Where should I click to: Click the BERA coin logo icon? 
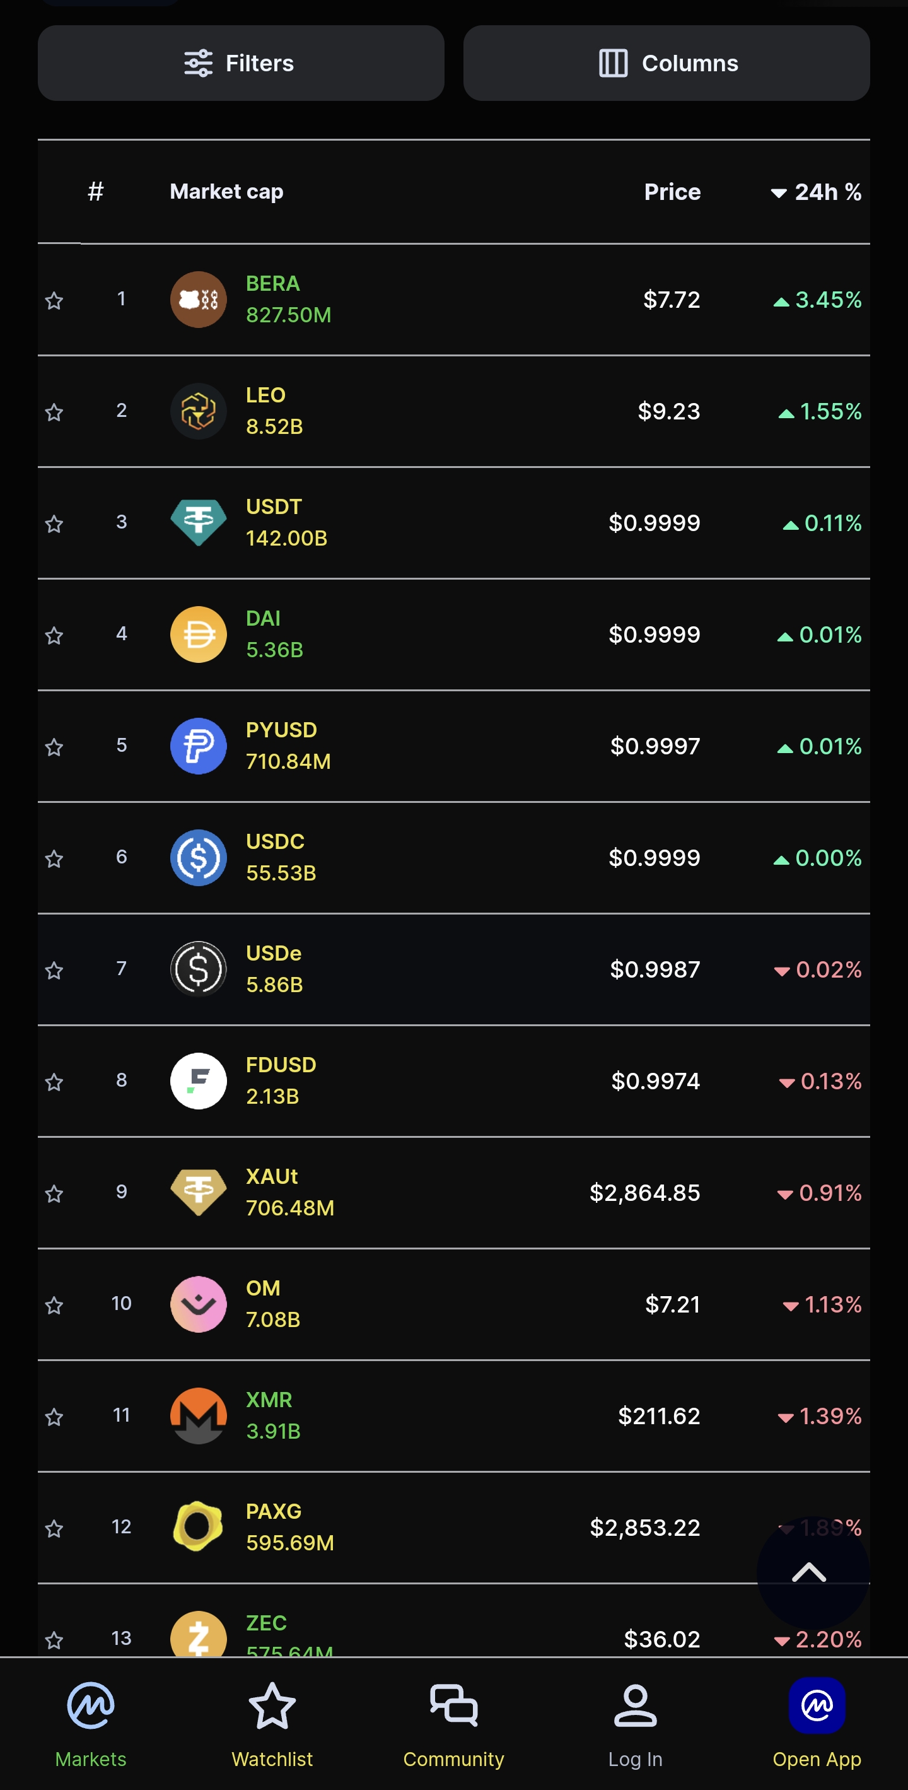click(198, 300)
